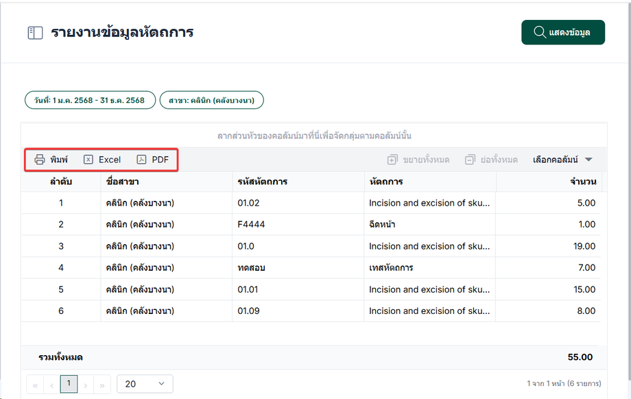The height and width of the screenshot is (399, 631).
Task: Open the page size 20 dropdown
Action: pos(145,384)
